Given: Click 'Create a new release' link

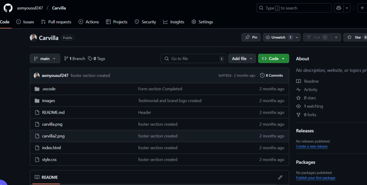Looking at the screenshot, I should 312,146.
